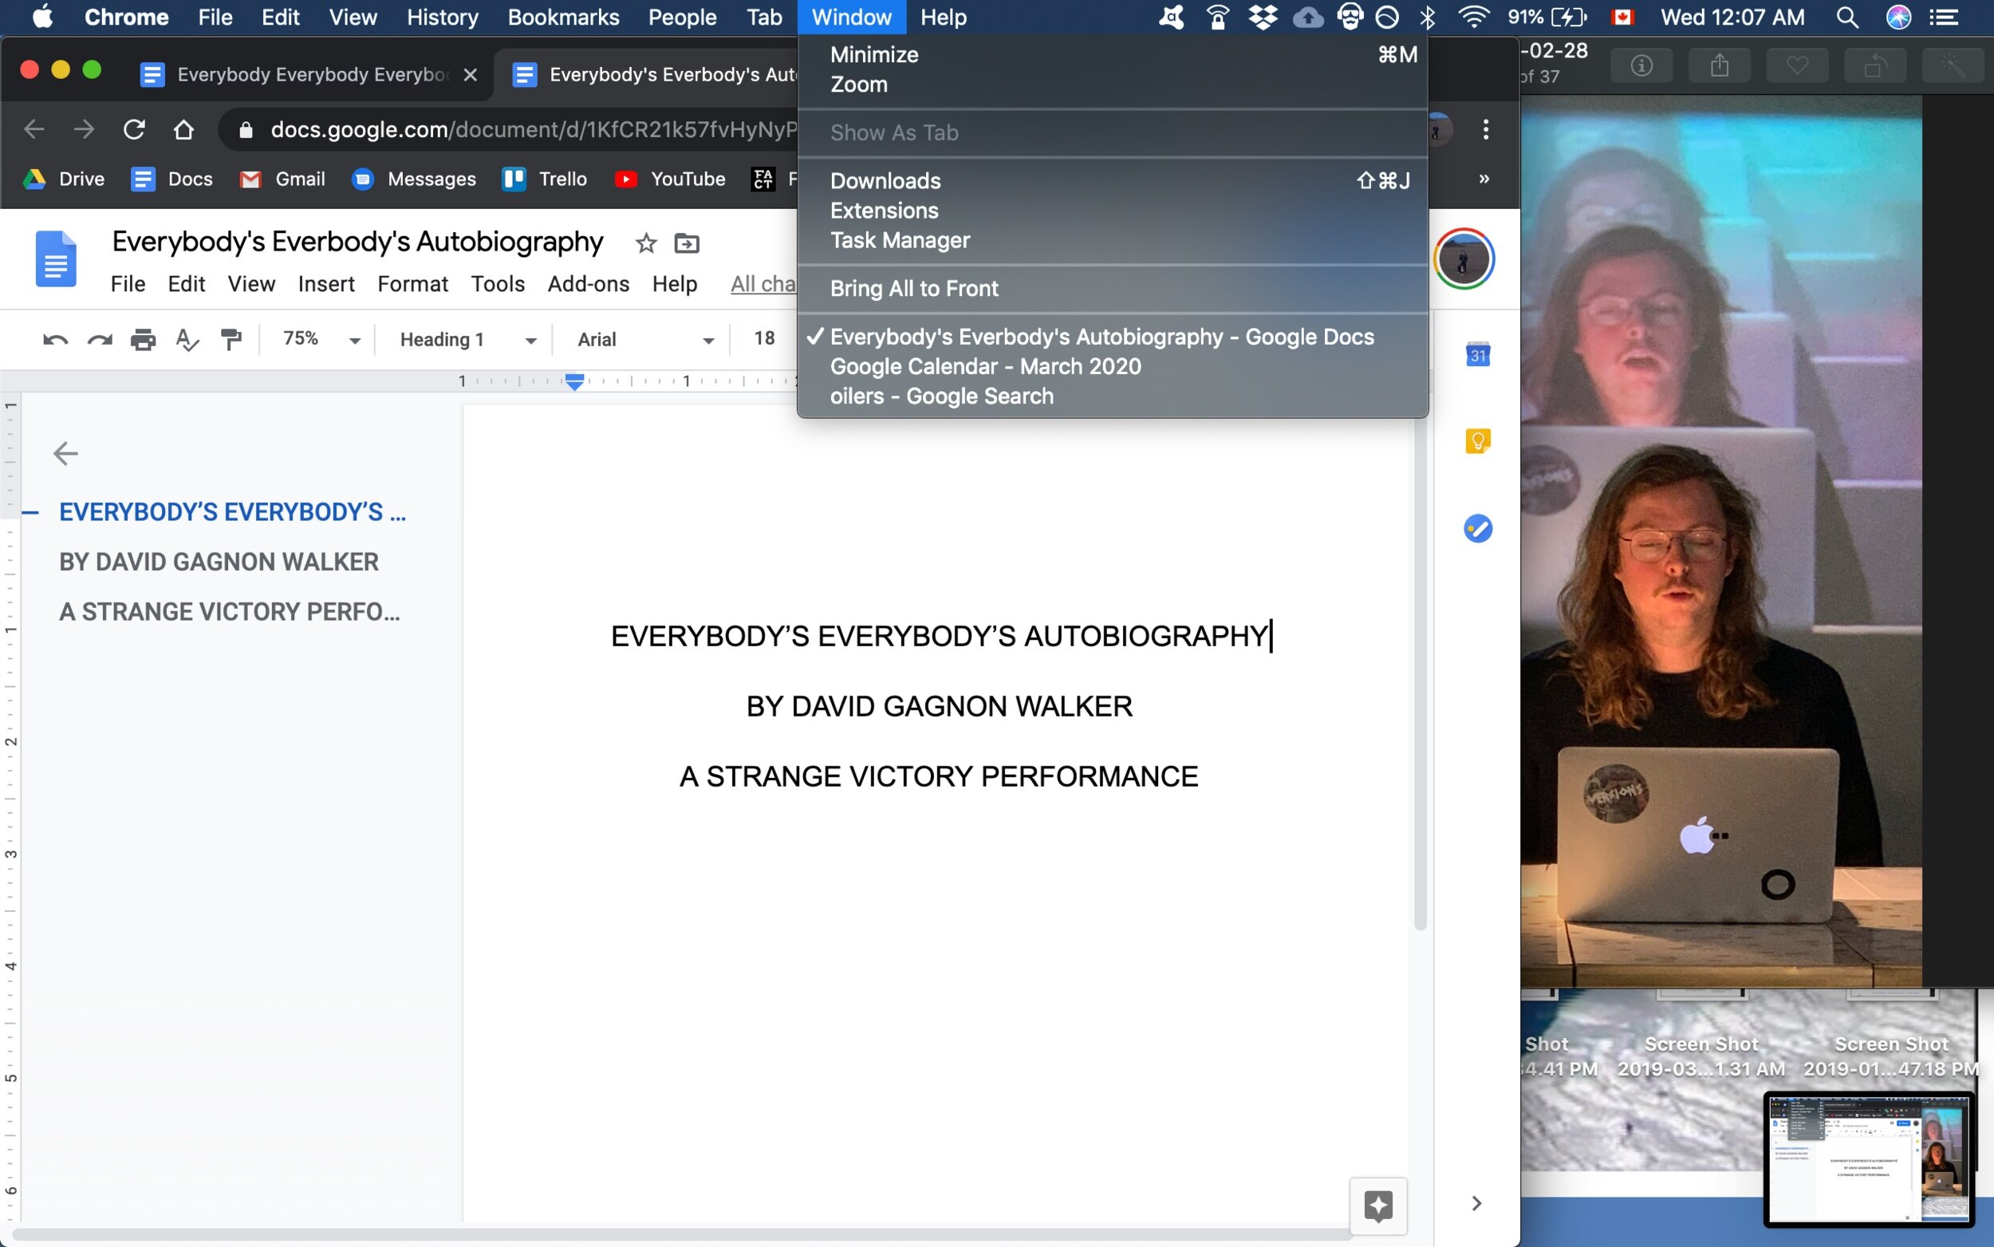The image size is (1994, 1247).
Task: Select Bring All to Front
Action: pyautogui.click(x=1113, y=289)
